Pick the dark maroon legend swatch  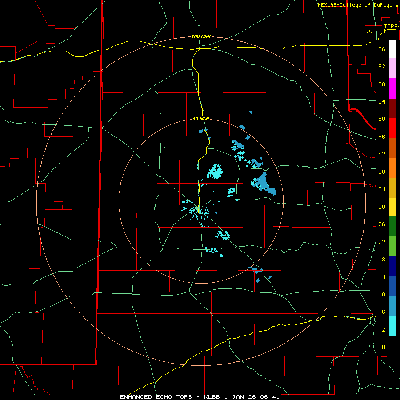click(x=392, y=108)
